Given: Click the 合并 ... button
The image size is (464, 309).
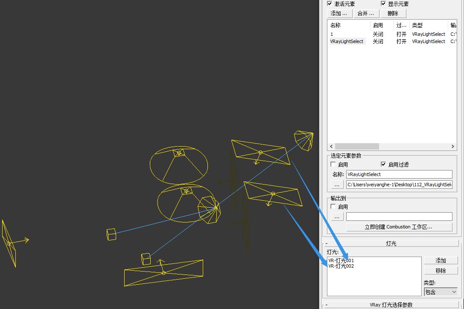Looking at the screenshot, I should coord(365,13).
